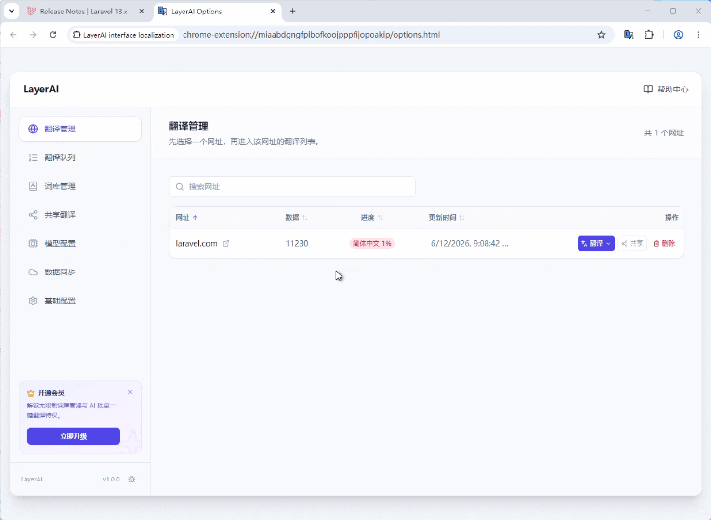Open 翻译队列 in the sidebar

click(80, 157)
